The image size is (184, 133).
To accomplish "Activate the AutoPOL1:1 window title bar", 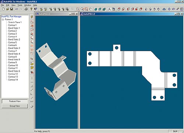I will pyautogui.click(x=52, y=14).
